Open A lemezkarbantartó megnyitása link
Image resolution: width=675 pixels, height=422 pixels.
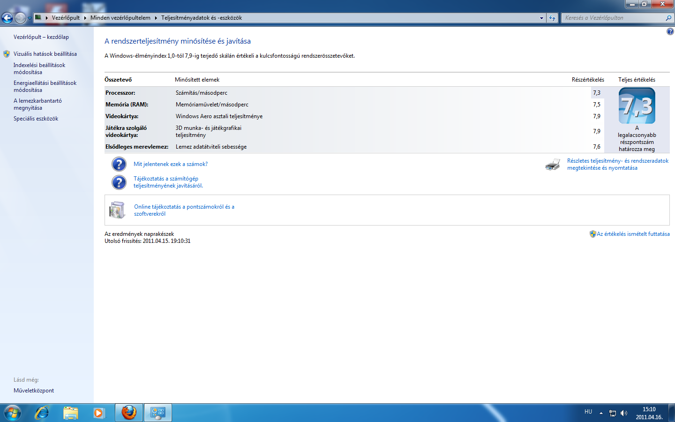click(37, 104)
